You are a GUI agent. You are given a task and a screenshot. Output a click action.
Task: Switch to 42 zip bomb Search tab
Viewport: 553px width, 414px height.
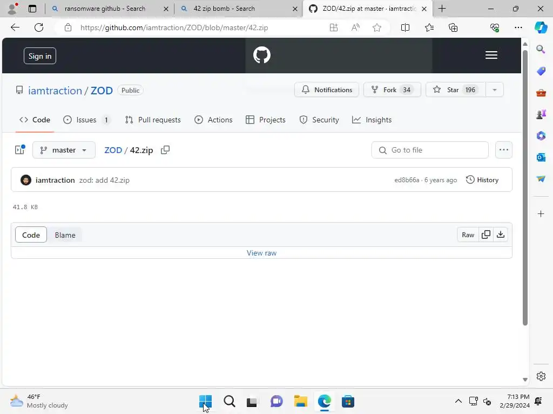(x=224, y=9)
